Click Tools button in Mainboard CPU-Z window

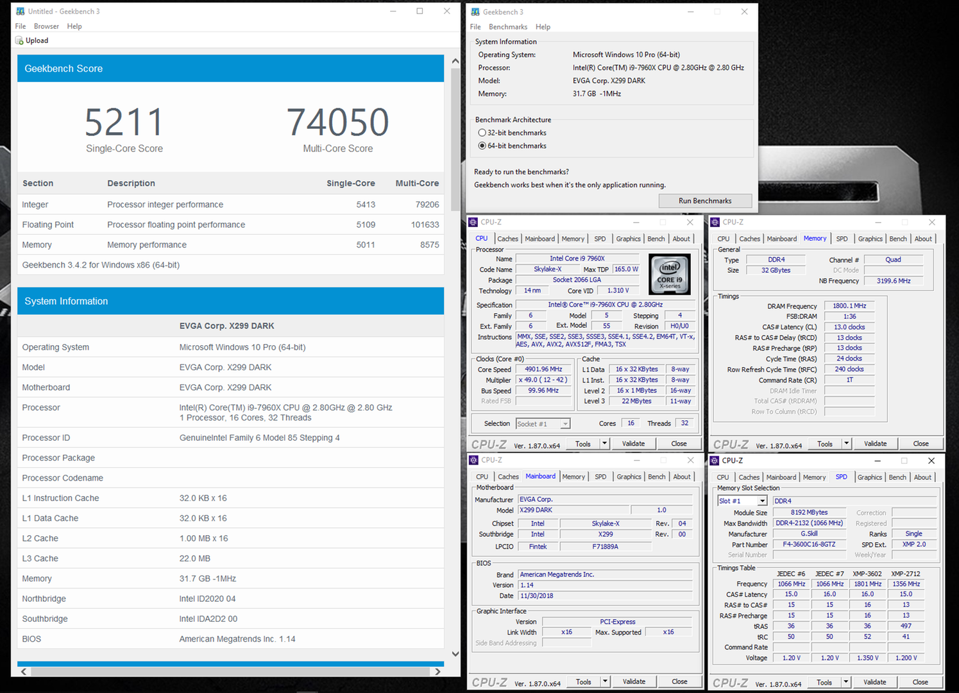tap(584, 681)
